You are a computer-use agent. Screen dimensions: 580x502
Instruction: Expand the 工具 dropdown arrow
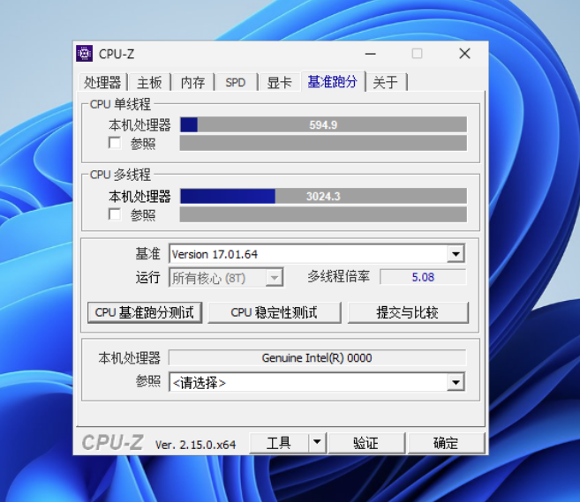[x=317, y=443]
